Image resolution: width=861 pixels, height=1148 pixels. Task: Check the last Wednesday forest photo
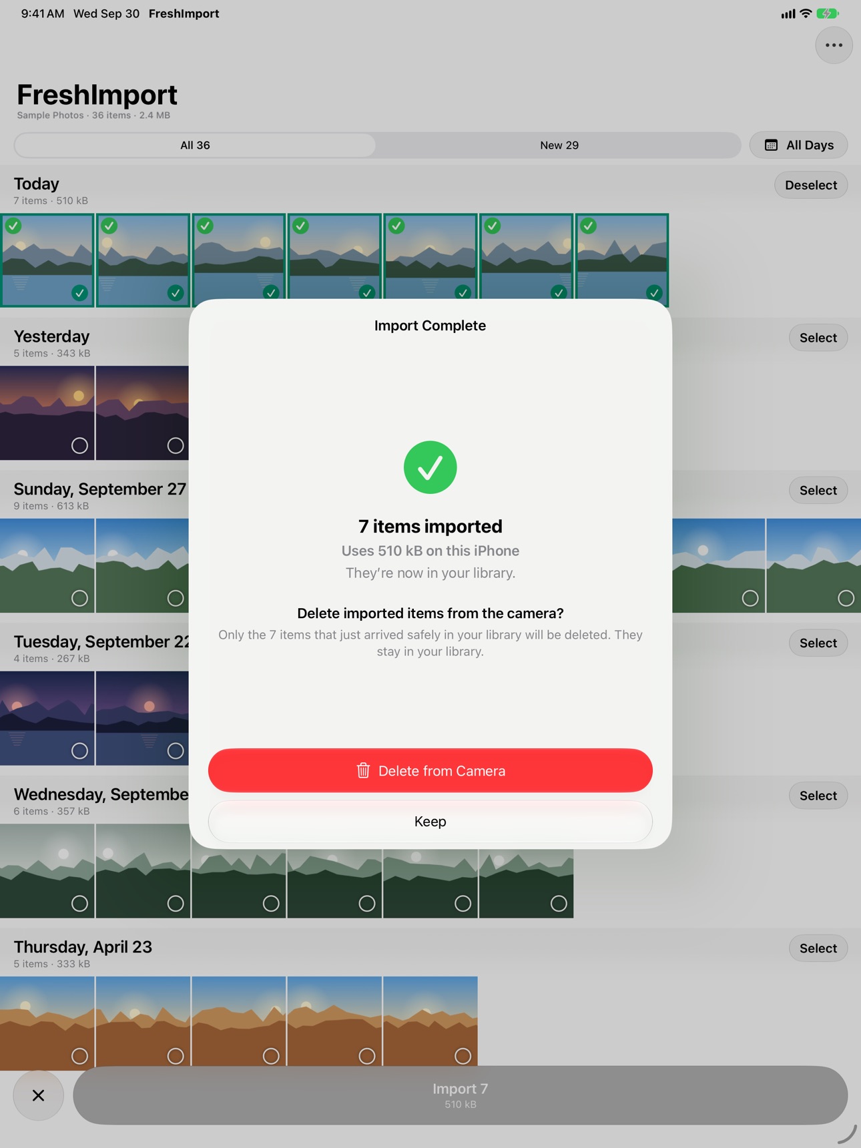tap(559, 903)
